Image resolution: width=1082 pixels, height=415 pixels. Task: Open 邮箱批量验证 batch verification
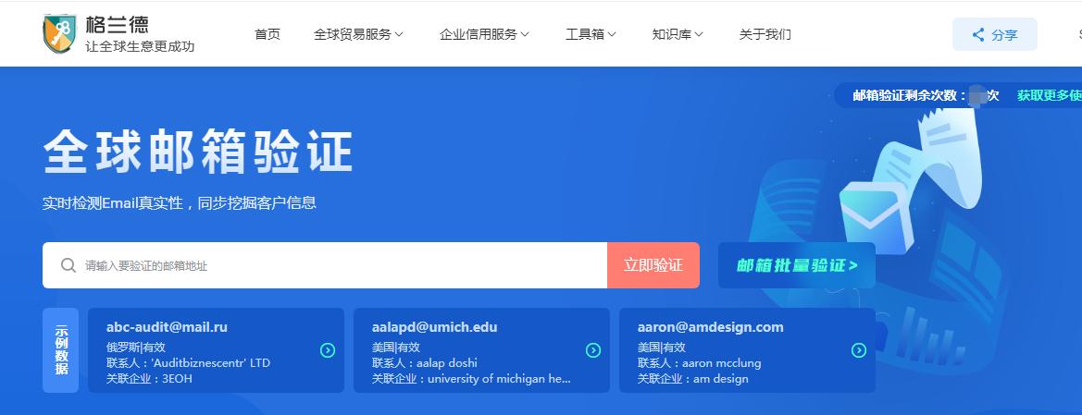[x=797, y=265]
